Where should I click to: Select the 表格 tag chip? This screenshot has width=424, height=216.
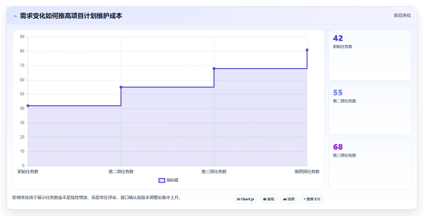pyautogui.click(x=268, y=199)
